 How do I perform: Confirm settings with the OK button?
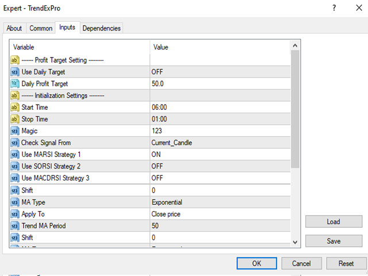256,263
